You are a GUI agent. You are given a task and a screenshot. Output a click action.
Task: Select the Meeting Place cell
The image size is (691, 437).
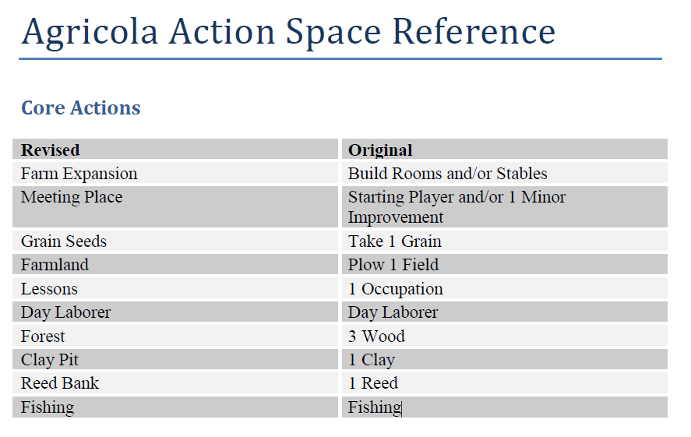click(x=175, y=207)
